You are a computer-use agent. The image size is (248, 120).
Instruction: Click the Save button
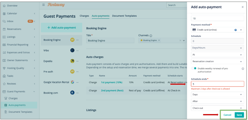[x=239, y=115]
